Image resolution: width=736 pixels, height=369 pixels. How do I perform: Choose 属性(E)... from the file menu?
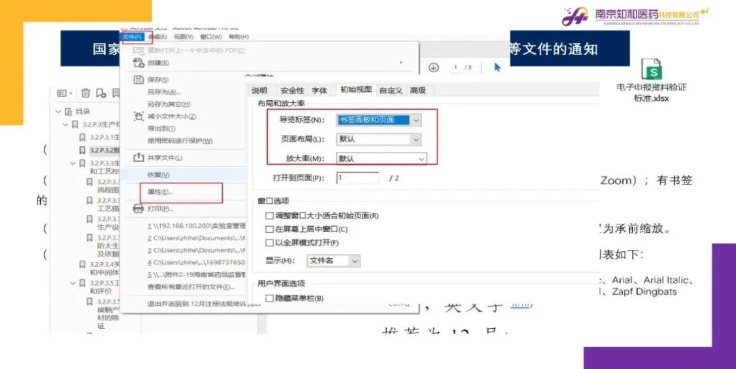(x=160, y=193)
